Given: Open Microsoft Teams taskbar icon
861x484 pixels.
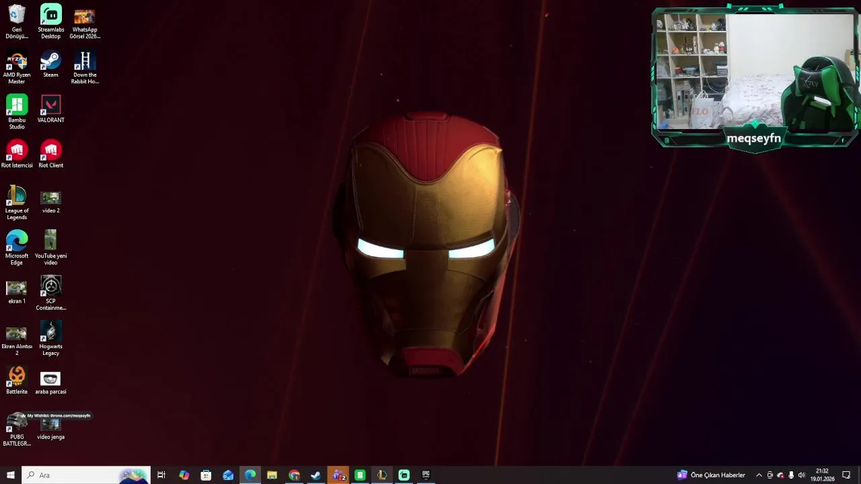Looking at the screenshot, I should [338, 475].
